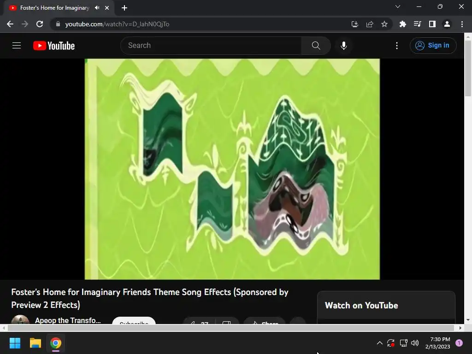Bookmark this tab with star icon
The height and width of the screenshot is (354, 472).
384,24
